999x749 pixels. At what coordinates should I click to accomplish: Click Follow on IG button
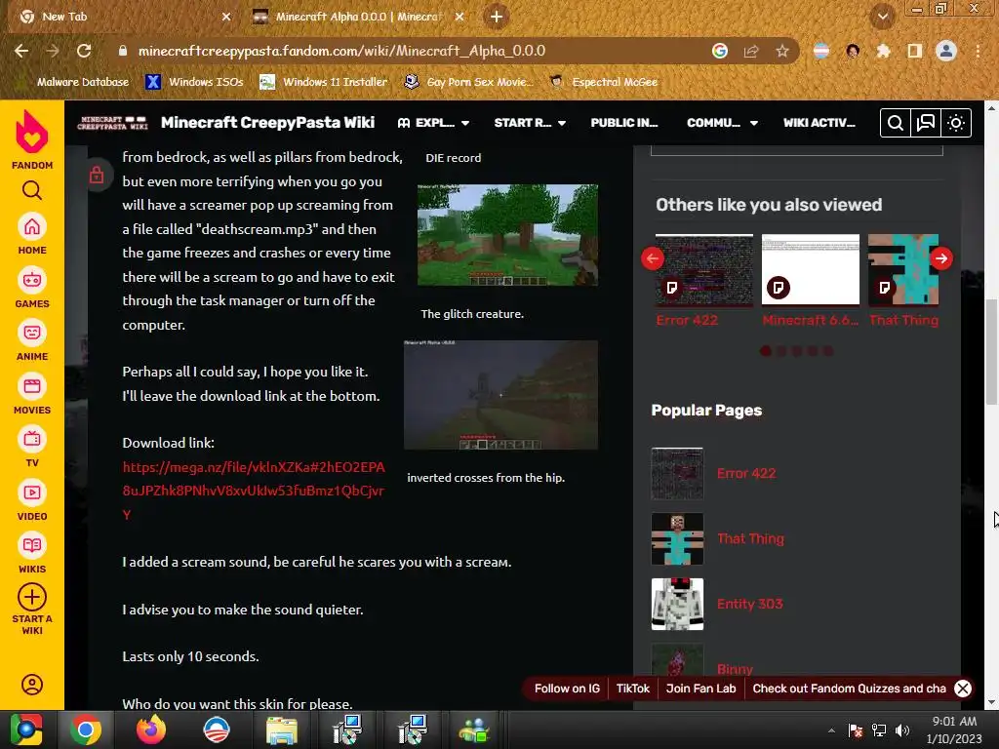[x=567, y=689]
